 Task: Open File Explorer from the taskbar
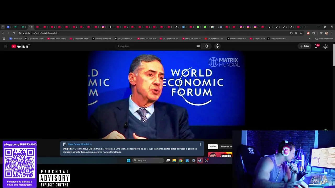click(174, 161)
